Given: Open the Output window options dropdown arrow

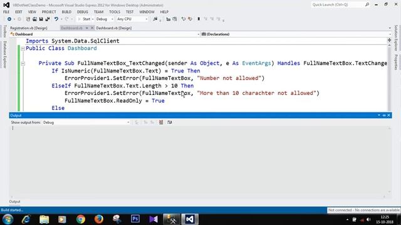Looking at the screenshot, I should (x=378, y=116).
